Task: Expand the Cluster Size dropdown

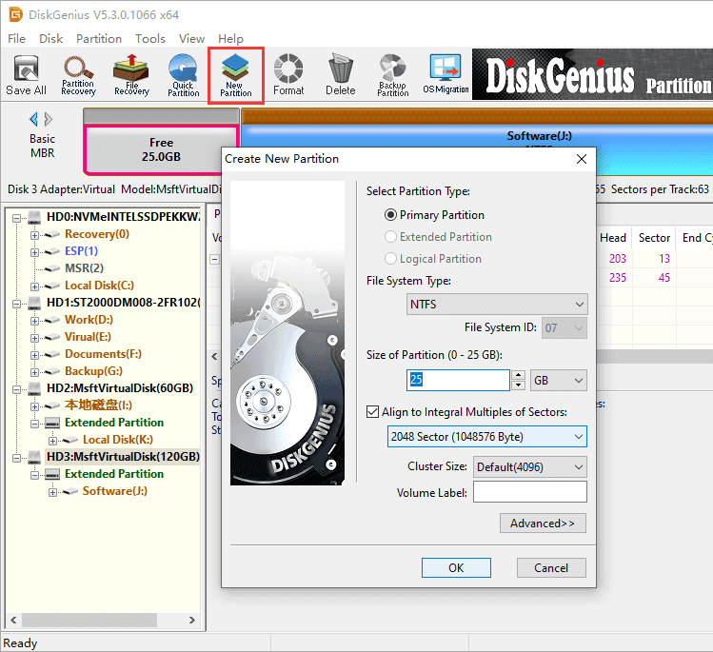Action: click(x=529, y=466)
